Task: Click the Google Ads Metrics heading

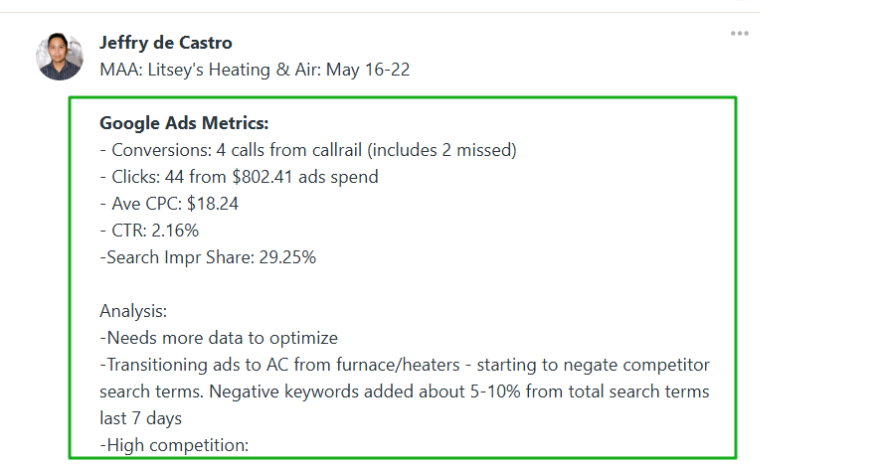Action: click(184, 123)
